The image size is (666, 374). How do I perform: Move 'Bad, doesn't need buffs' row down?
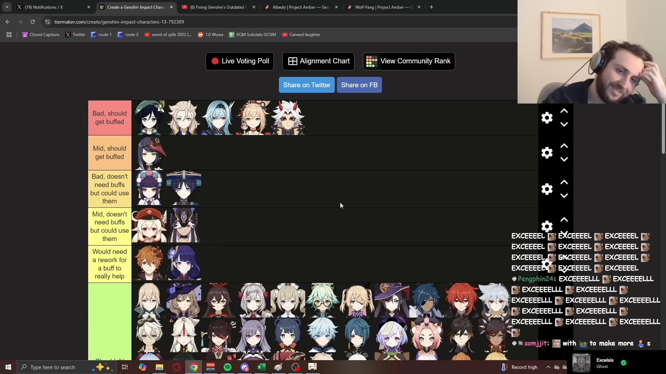coord(564,196)
